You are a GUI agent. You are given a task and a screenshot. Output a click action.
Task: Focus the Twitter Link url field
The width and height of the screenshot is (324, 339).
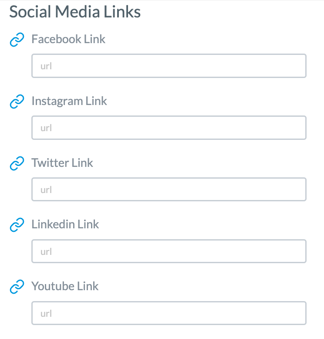(x=169, y=190)
